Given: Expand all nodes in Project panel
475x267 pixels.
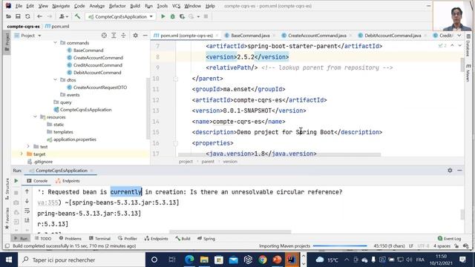Looking at the screenshot, I should point(114,36).
